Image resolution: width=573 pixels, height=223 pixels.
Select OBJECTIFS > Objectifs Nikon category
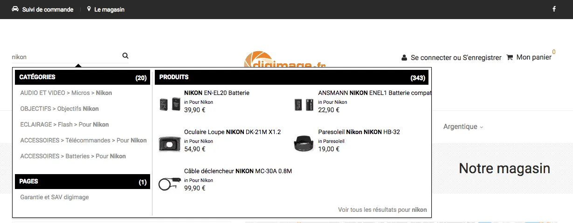pyautogui.click(x=60, y=108)
